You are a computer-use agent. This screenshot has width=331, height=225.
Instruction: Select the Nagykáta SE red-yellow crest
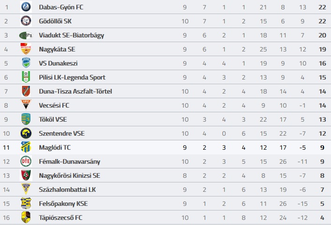coord(26,49)
